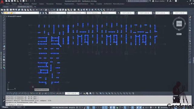
Task: Toggle object snap tracking in status bar
Action: 103,107
